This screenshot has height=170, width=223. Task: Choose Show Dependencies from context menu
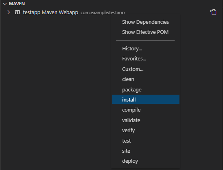(x=146, y=22)
